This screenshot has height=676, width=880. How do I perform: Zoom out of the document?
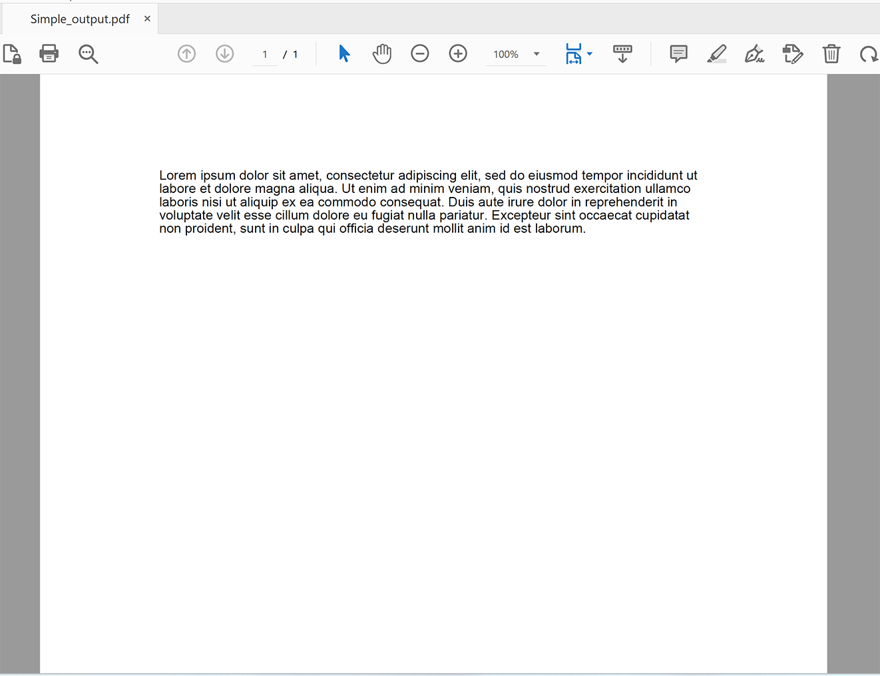(420, 54)
